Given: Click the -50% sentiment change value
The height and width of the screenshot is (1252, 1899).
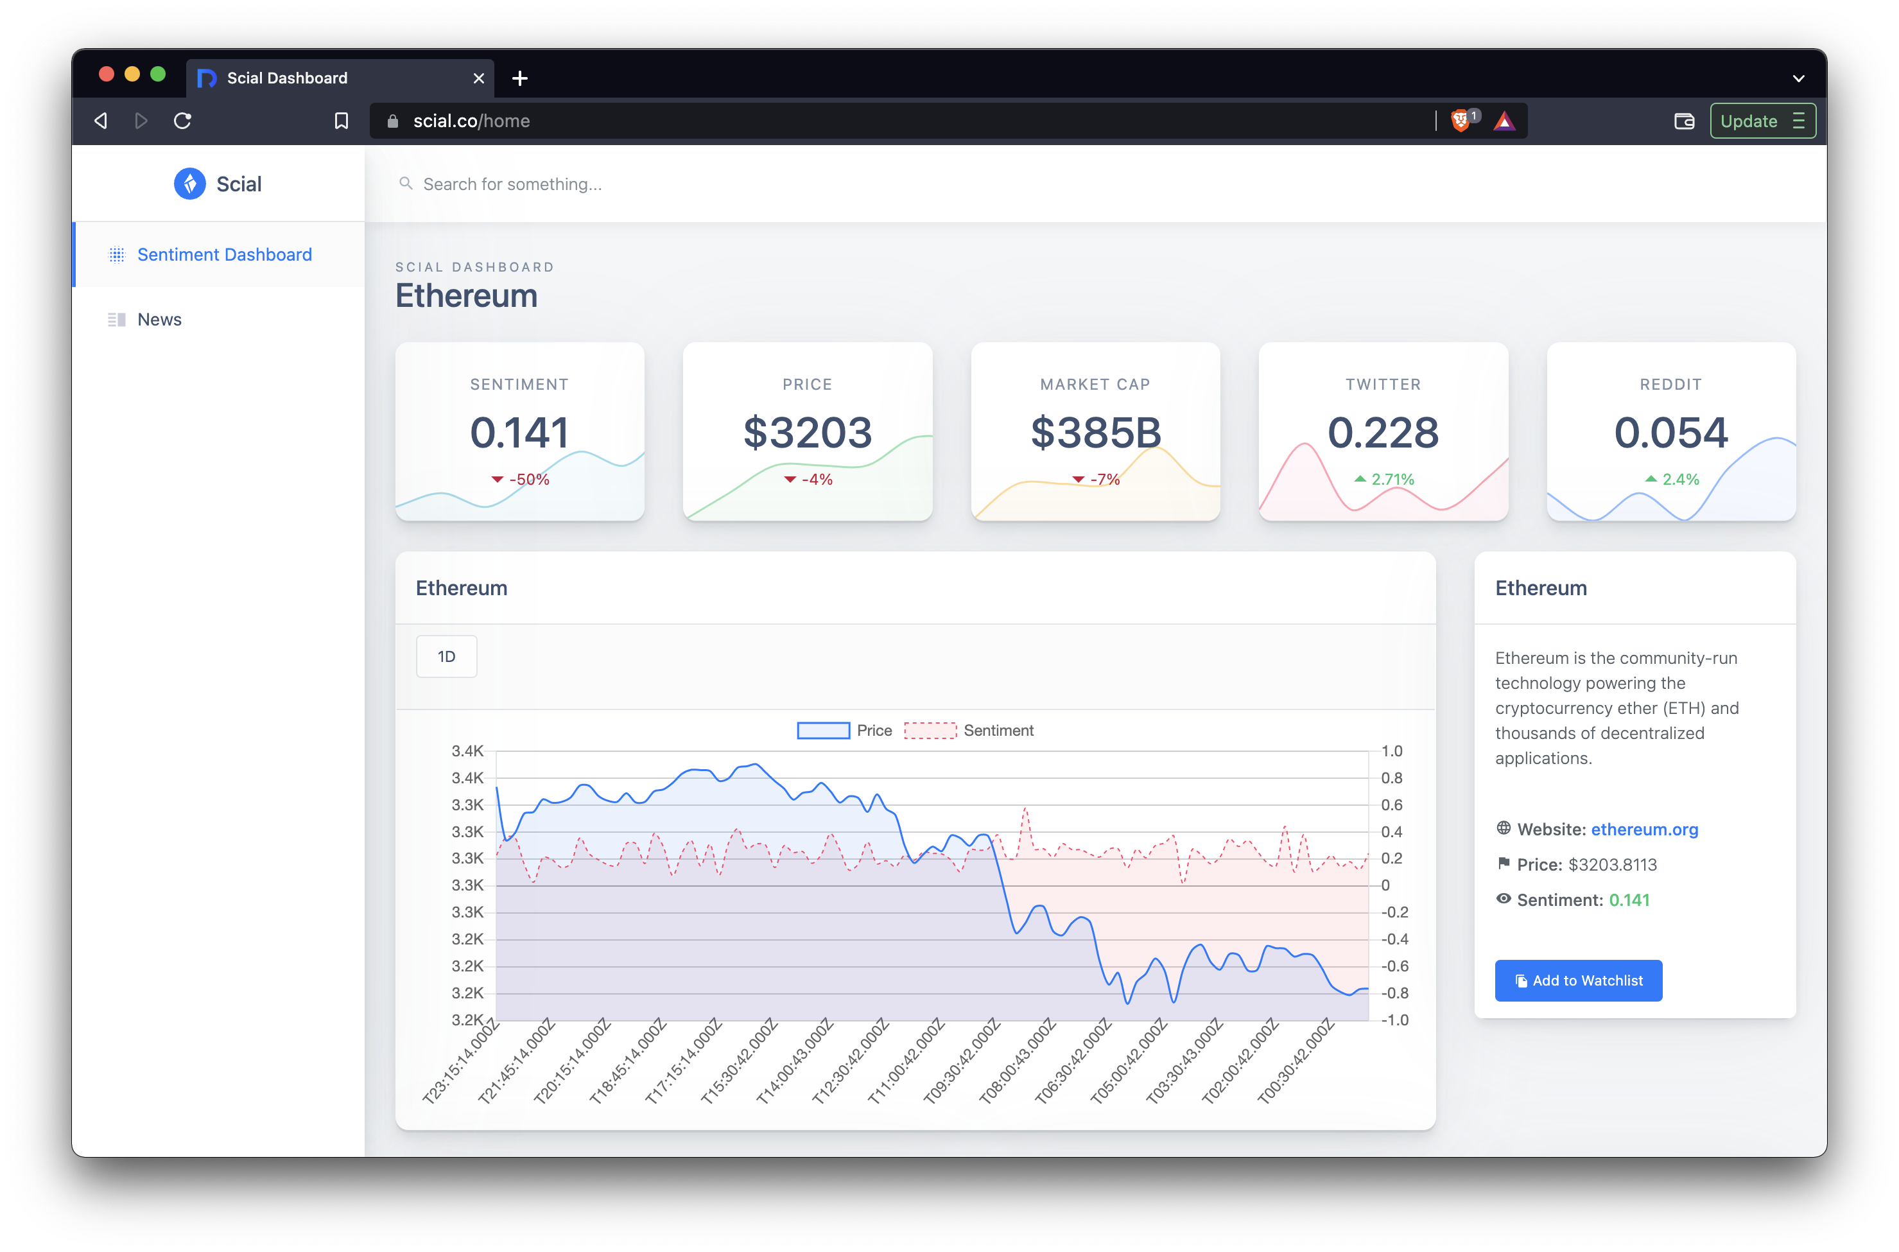Looking at the screenshot, I should tap(529, 479).
